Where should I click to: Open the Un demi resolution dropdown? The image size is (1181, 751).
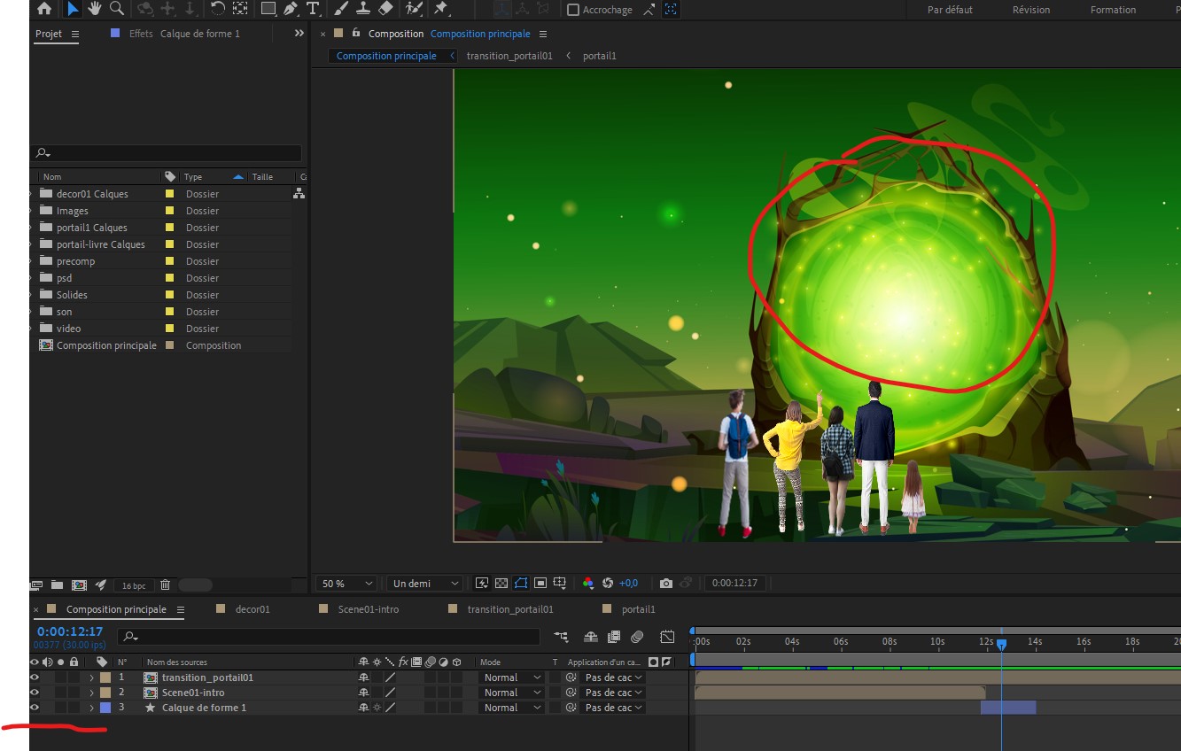[424, 584]
